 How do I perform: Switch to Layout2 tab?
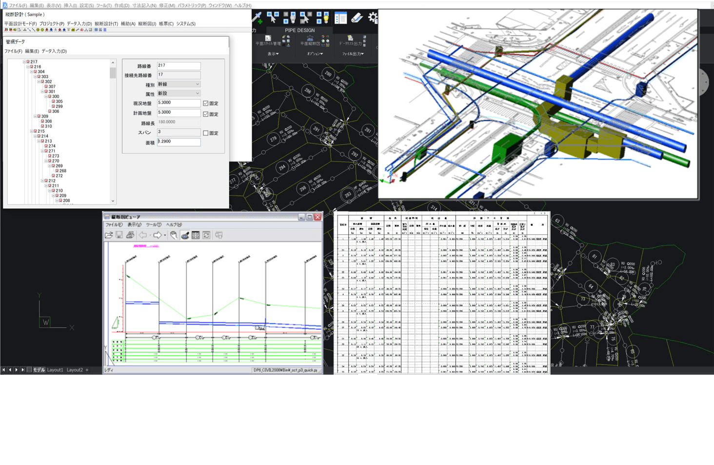click(x=75, y=370)
